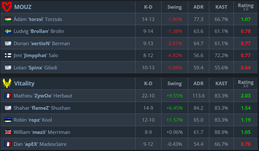Viewport: 259px width, 151px height.
Task: Click the French flag beside ZywOo
Action: tap(8, 96)
